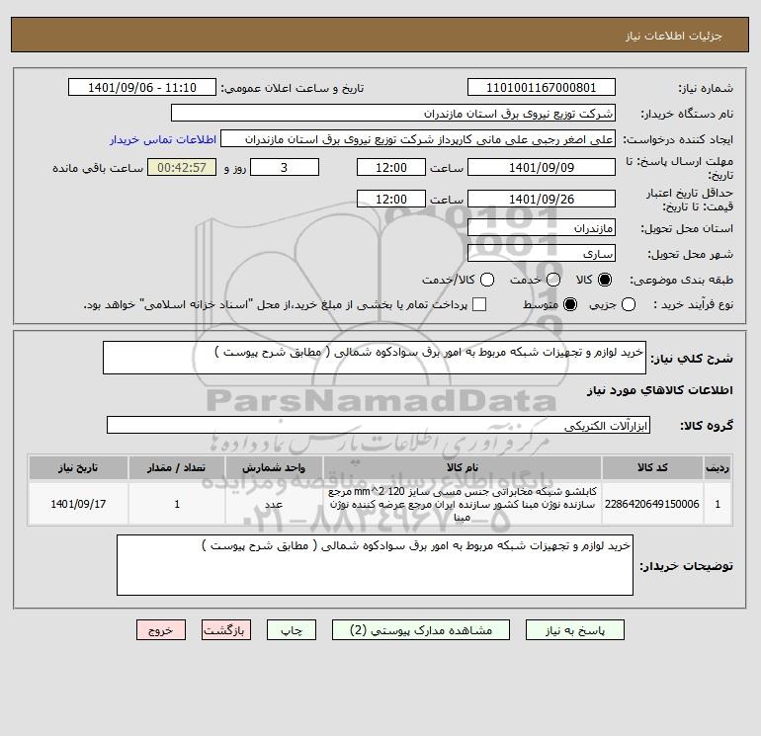Click product code 2286420649150006 cell

click(x=652, y=504)
